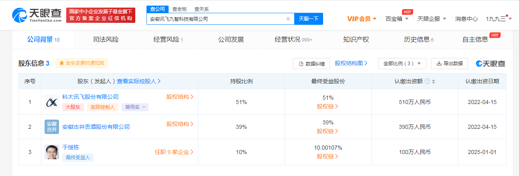Image resolution: width=519 pixels, height=176 pixels.
Task: Click 股权链 under the 10.00107% stake
Action: 328,156
